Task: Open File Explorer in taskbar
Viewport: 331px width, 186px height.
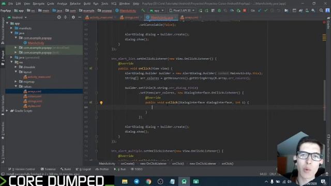Action: point(125,181)
